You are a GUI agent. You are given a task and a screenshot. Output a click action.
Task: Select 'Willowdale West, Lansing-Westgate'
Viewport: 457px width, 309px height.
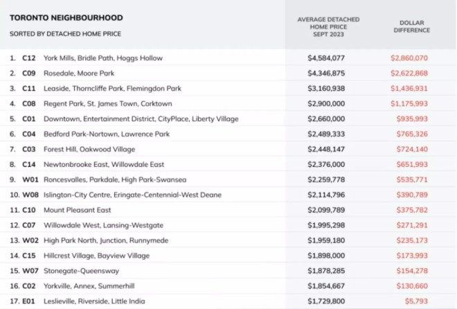[x=103, y=225]
